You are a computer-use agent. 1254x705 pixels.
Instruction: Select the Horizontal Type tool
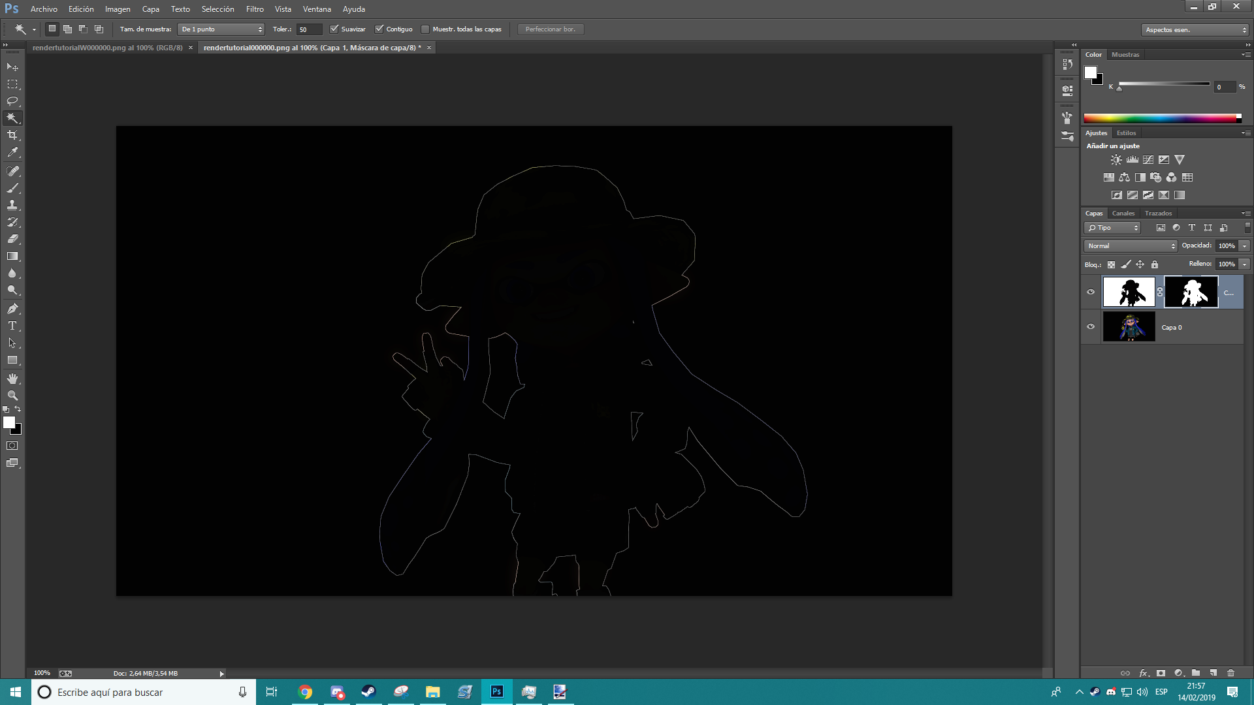point(12,326)
